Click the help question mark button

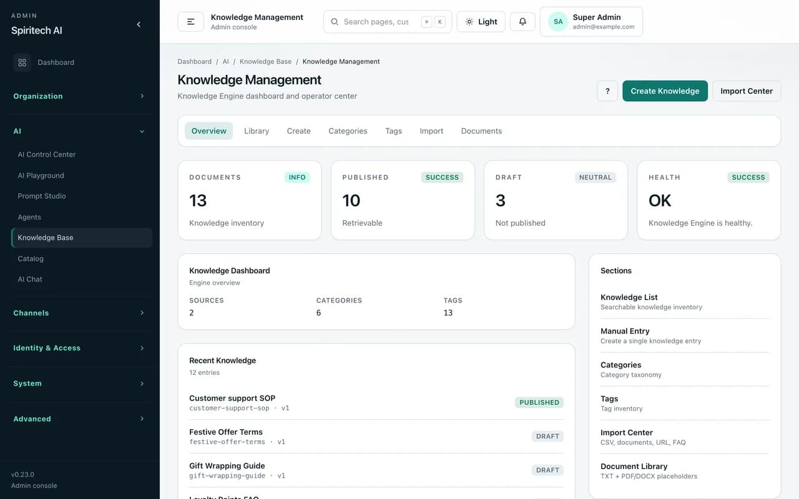pyautogui.click(x=607, y=91)
